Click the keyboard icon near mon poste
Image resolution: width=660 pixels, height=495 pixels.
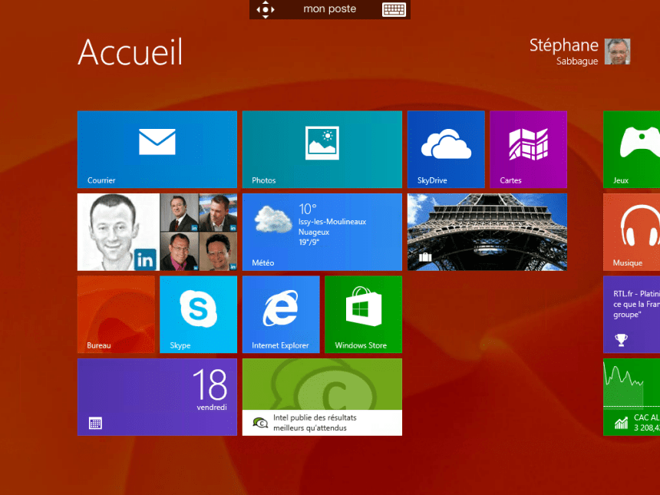point(394,9)
